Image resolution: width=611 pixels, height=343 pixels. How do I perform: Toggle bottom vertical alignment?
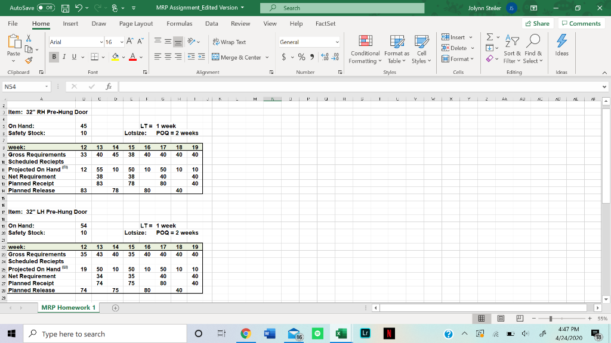click(178, 42)
